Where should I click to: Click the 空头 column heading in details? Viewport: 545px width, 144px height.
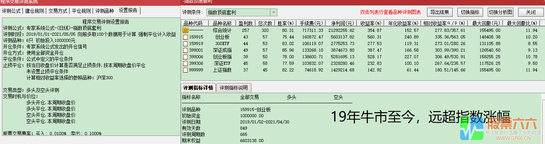pos(338,97)
